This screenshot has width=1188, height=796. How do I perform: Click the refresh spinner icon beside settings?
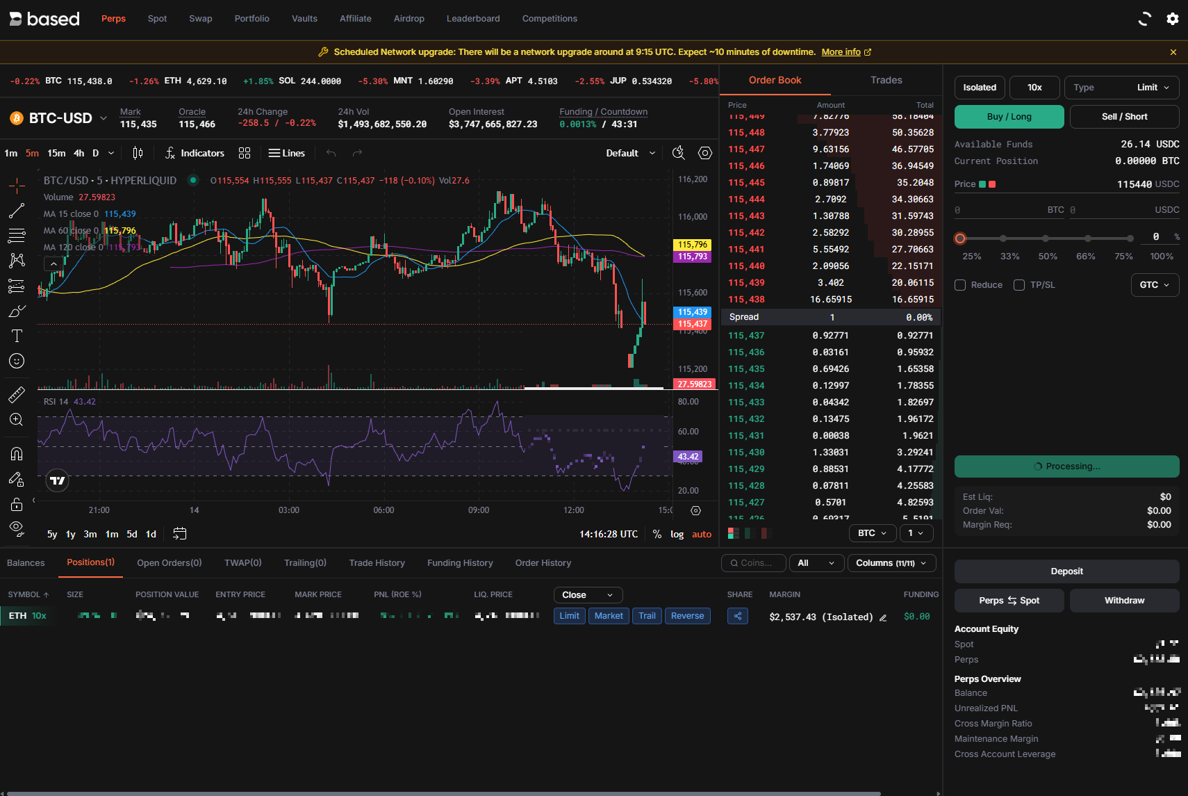pyautogui.click(x=1145, y=19)
